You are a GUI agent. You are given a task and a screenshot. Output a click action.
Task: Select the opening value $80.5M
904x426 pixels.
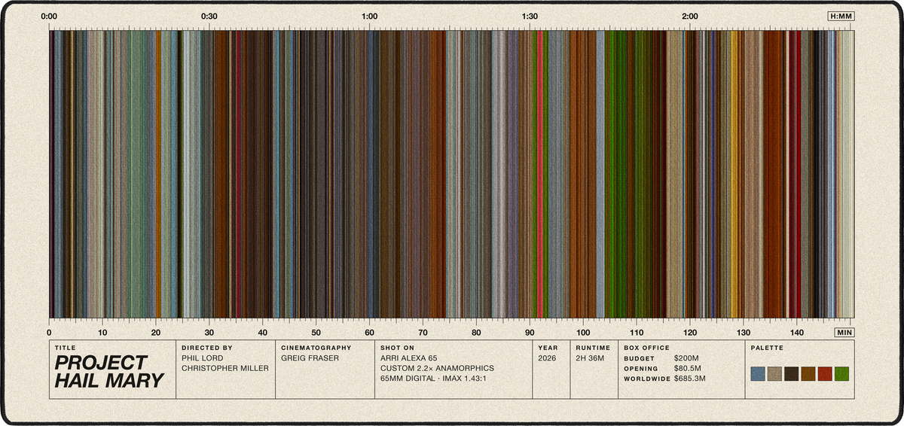[x=688, y=369]
